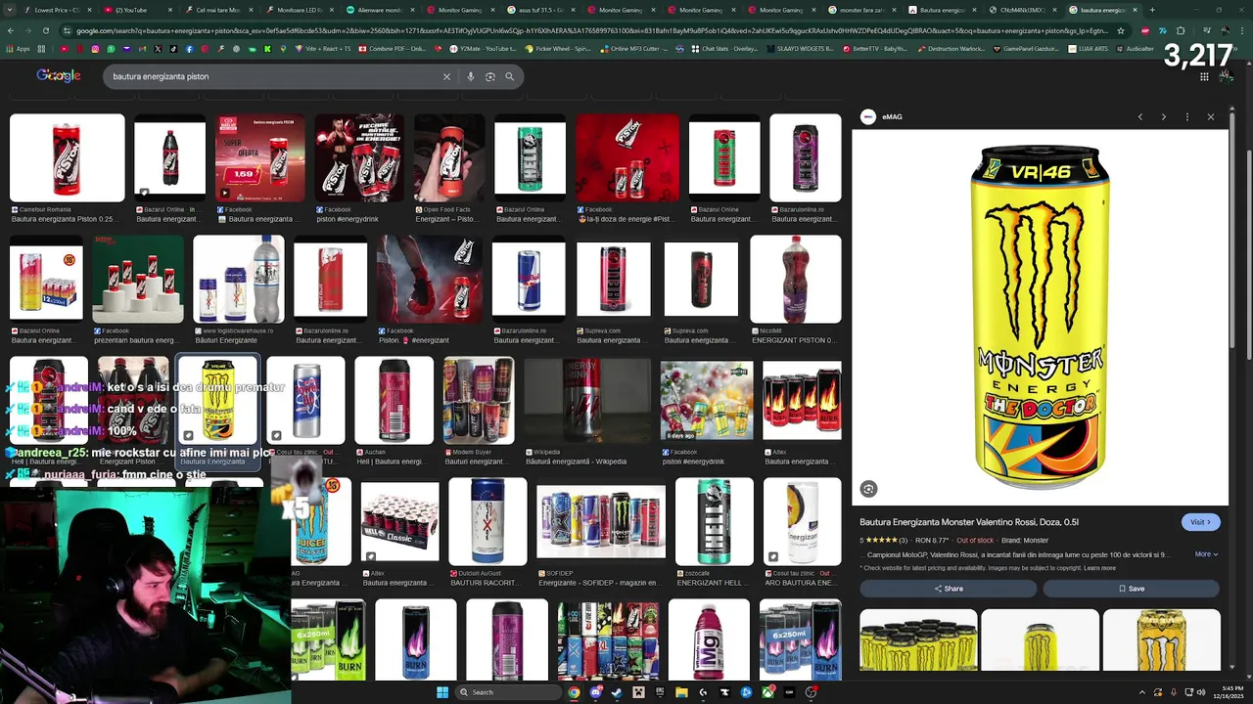Open Modern Buyer energy drinks thumbnail
The image size is (1253, 704).
(x=479, y=400)
